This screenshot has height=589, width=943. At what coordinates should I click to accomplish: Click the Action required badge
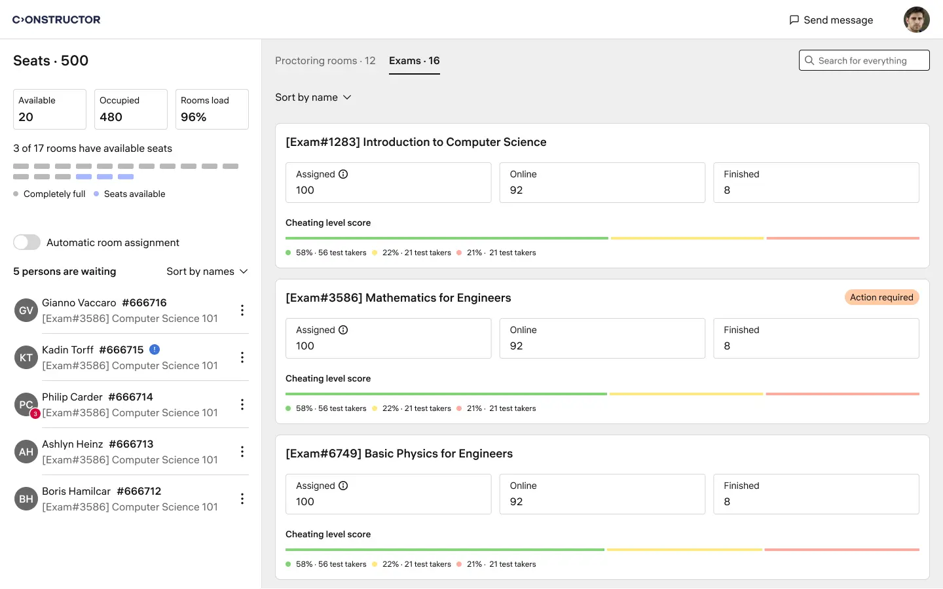(x=881, y=297)
